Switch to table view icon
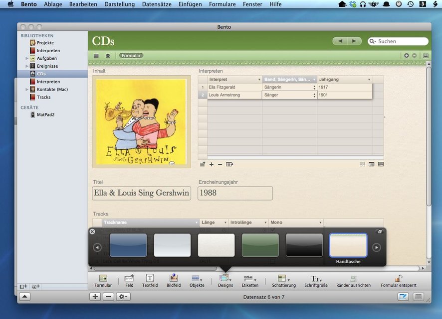 click(96, 56)
